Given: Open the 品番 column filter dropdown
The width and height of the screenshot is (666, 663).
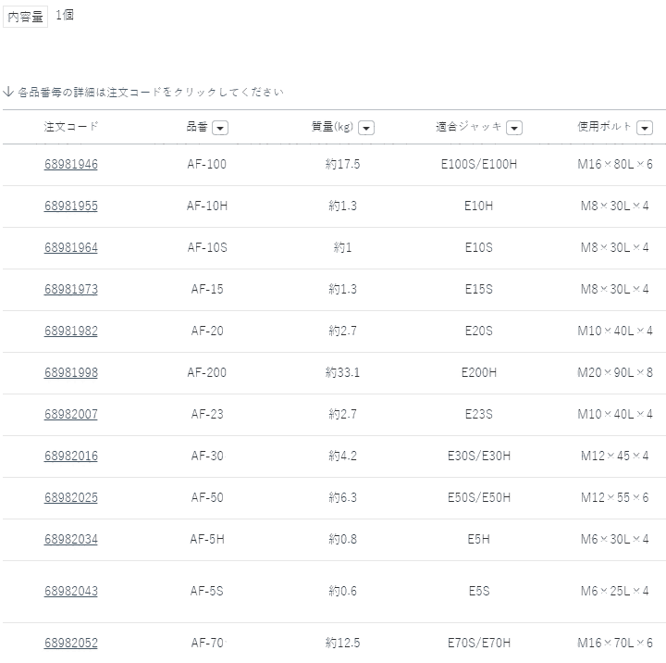Looking at the screenshot, I should click(x=220, y=128).
